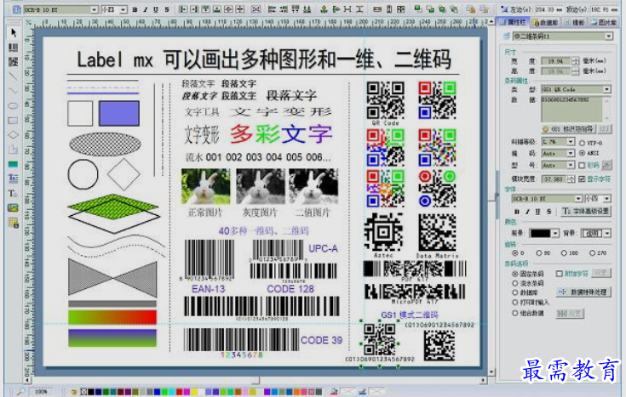Screen dimensions: 626x397
Task: Select the ANSI encoding radio button
Action: [582, 153]
